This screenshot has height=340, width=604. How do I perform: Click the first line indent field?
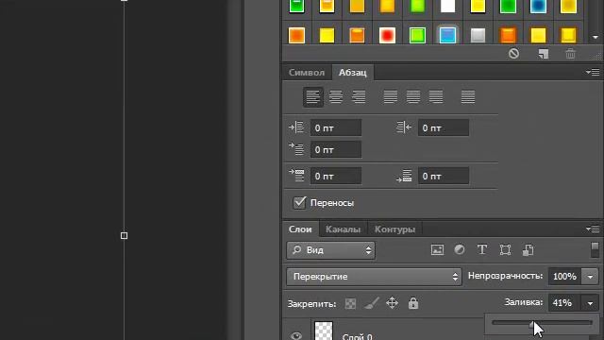336,149
